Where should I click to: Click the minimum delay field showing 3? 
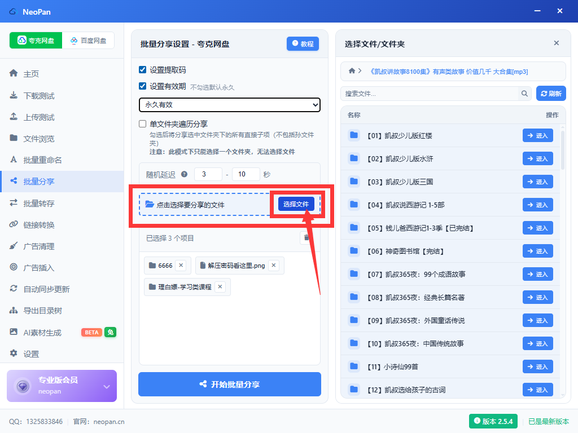(x=208, y=174)
